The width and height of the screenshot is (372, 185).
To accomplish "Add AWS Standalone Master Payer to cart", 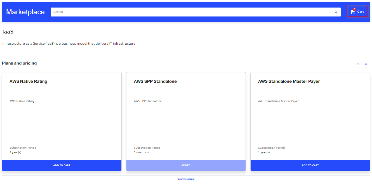I will tap(310, 165).
